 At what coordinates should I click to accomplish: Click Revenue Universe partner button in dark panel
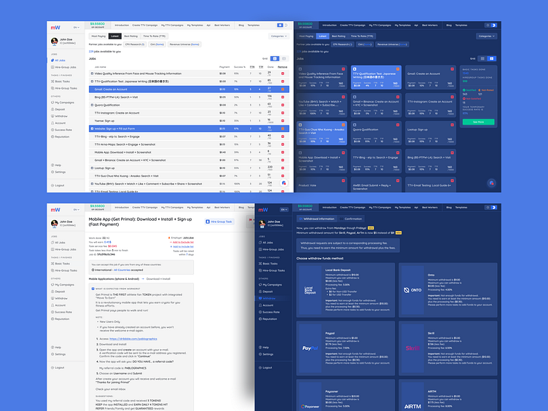tap(393, 44)
